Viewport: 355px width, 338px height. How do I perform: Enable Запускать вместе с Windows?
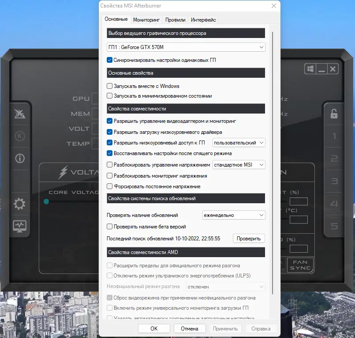(109, 86)
